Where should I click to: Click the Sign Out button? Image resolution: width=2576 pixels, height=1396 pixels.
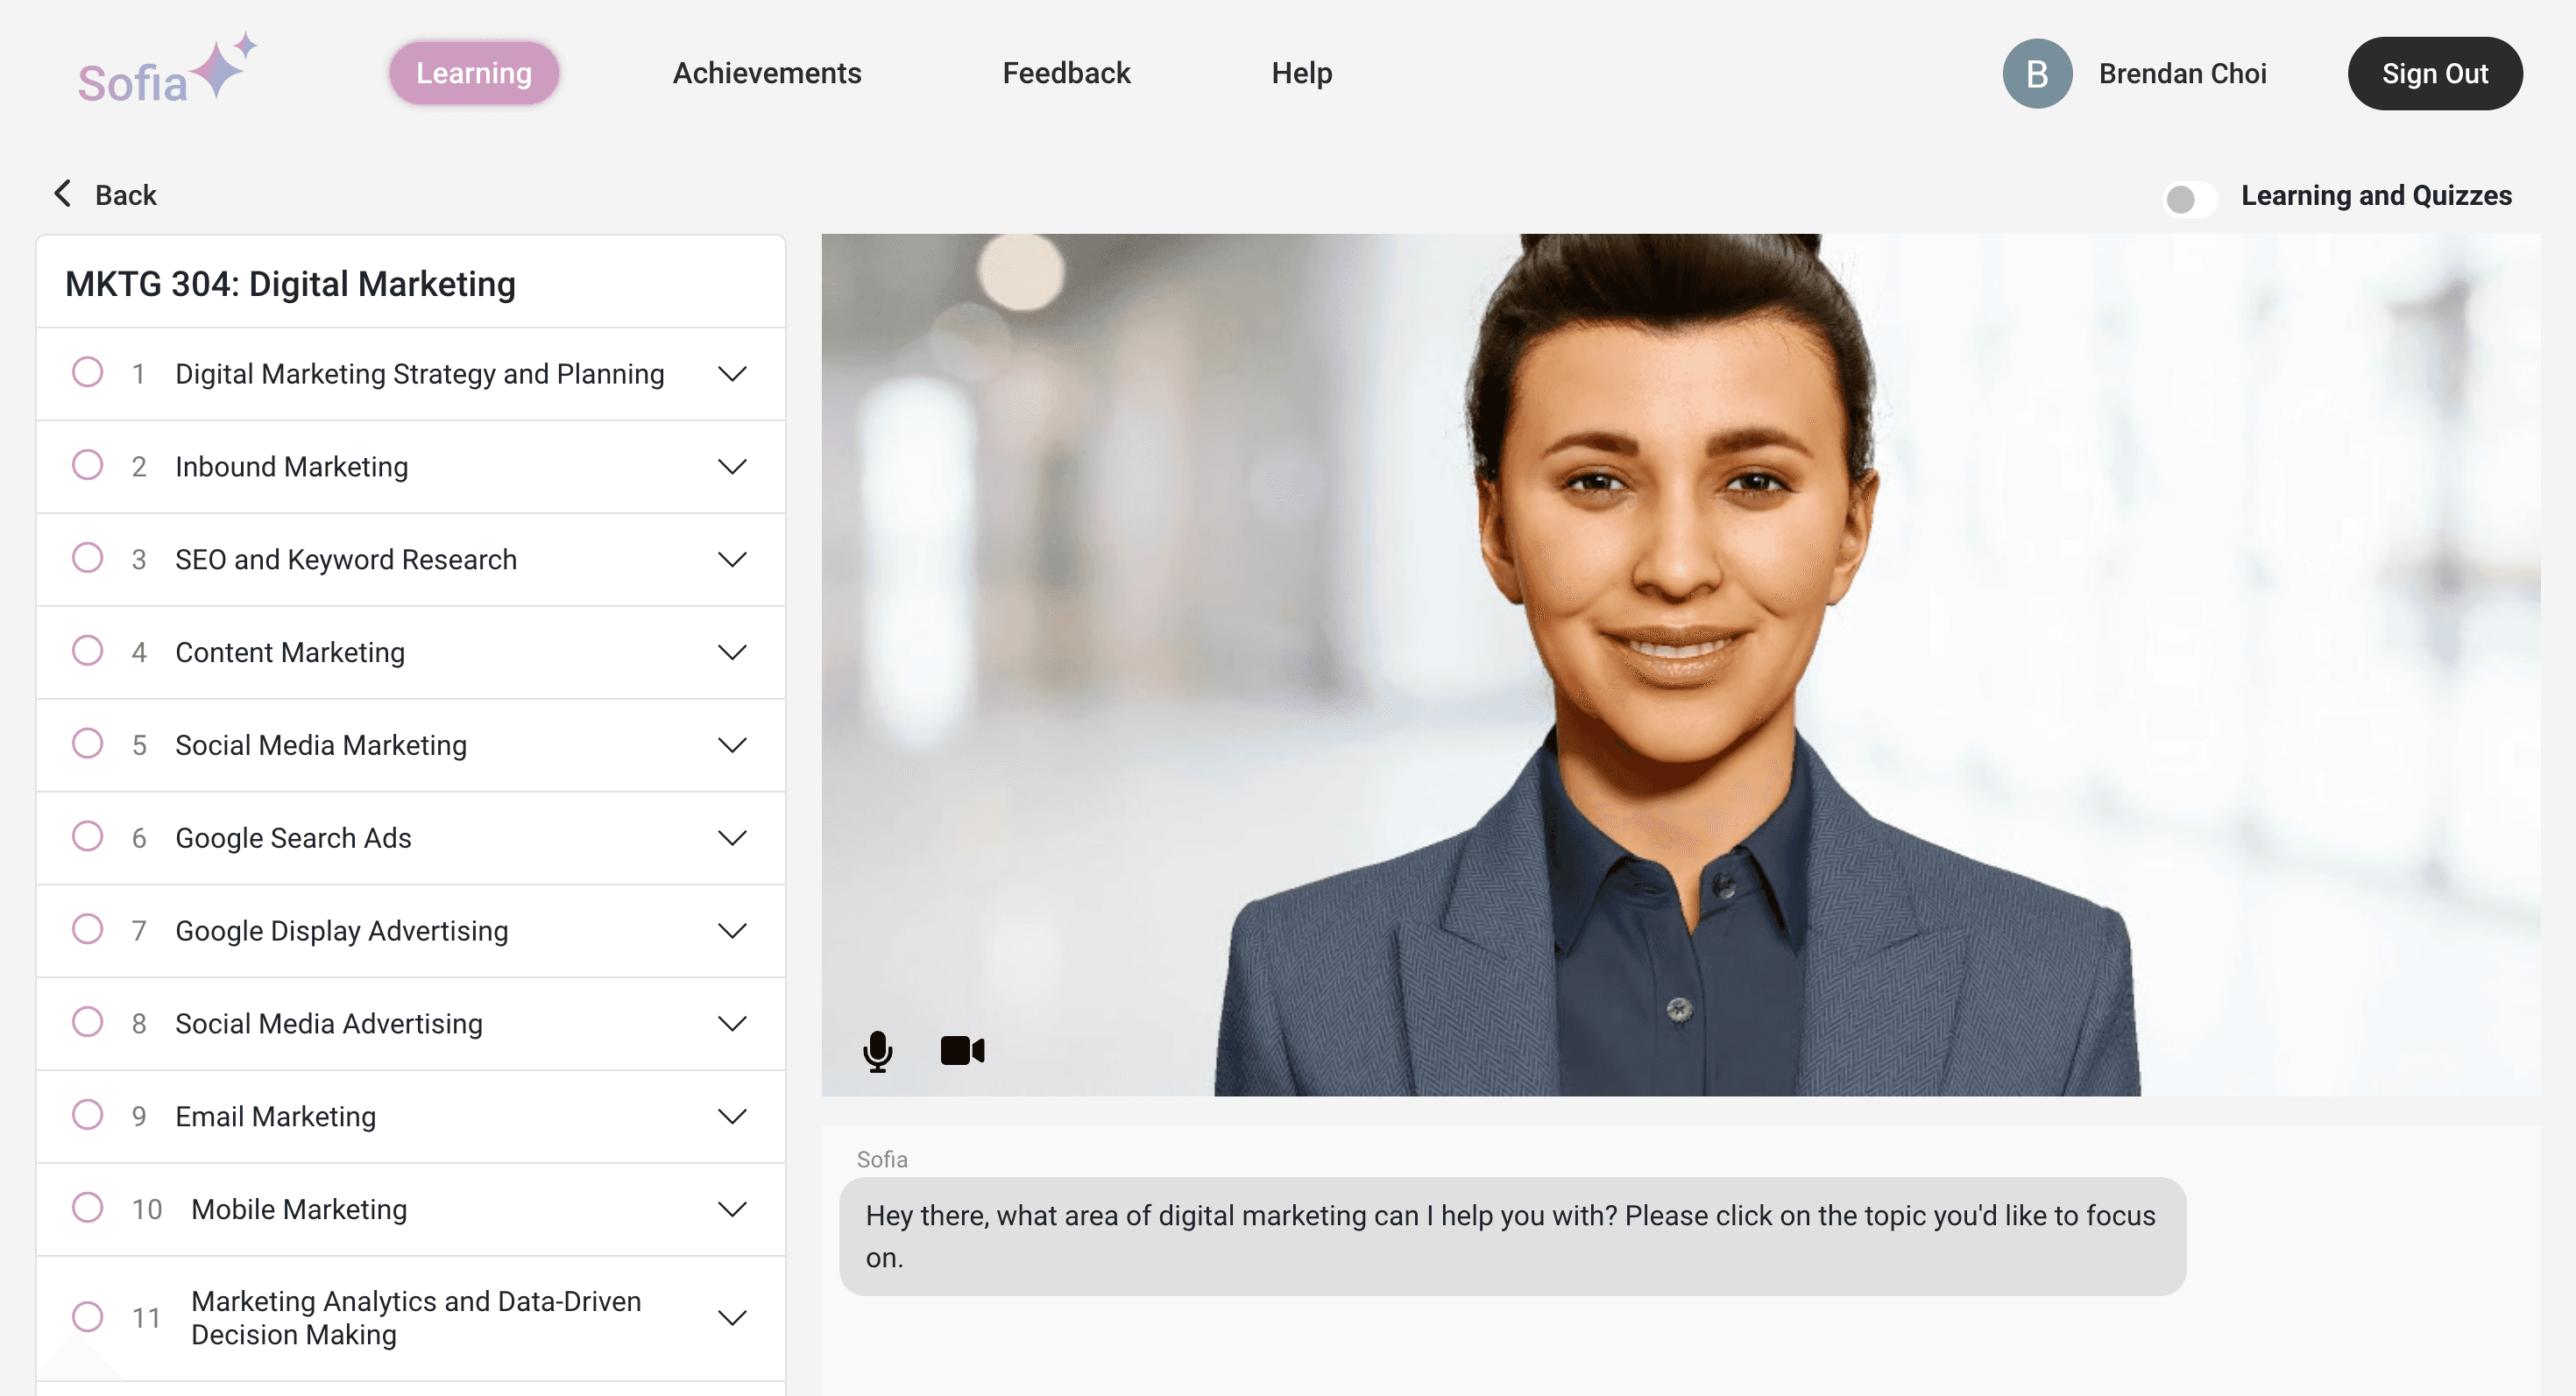(2434, 74)
